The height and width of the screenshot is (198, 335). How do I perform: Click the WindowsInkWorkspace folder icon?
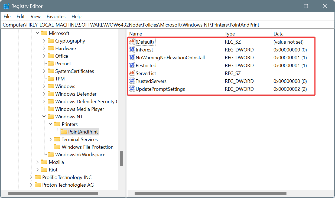(x=51, y=154)
